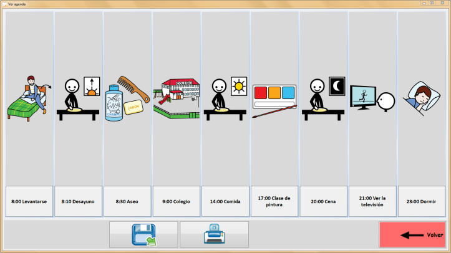Select the 8:00 Levantarse label
451x253 pixels.
(29, 201)
